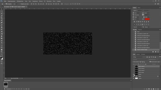The image size is (161, 90).
Task: Toggle the layer filter on/off switch
Action: [x=160, y=57]
